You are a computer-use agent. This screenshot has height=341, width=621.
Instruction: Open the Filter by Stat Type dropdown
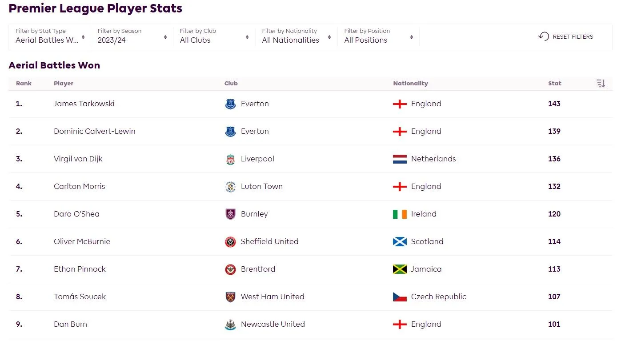coord(50,36)
